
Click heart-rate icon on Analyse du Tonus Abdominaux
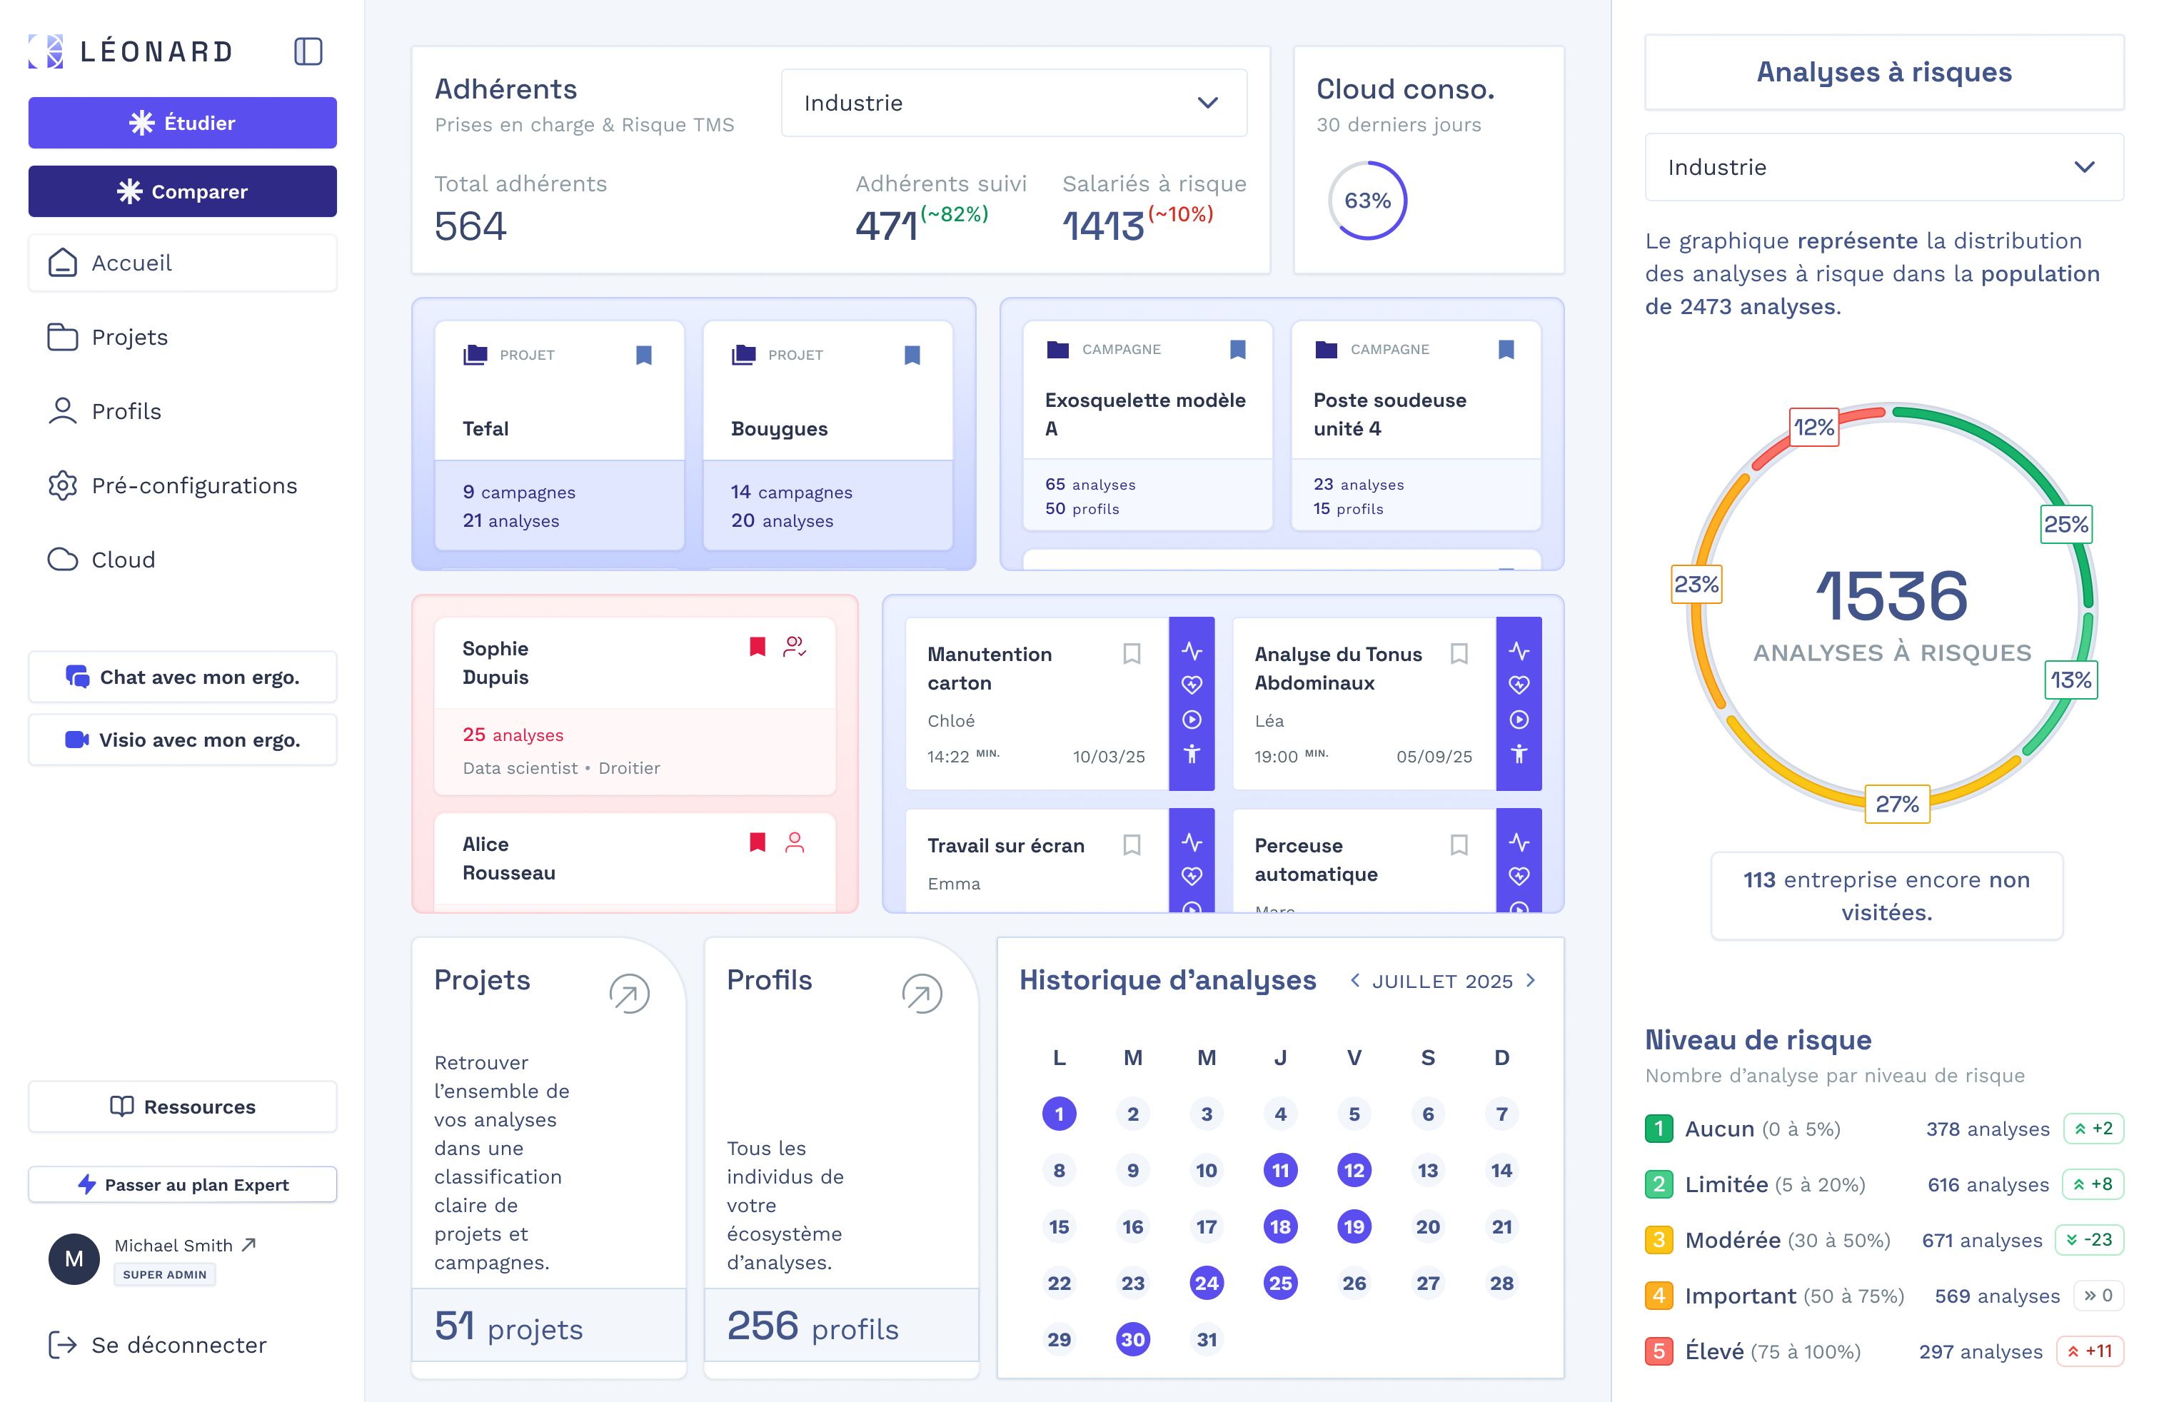[1519, 685]
